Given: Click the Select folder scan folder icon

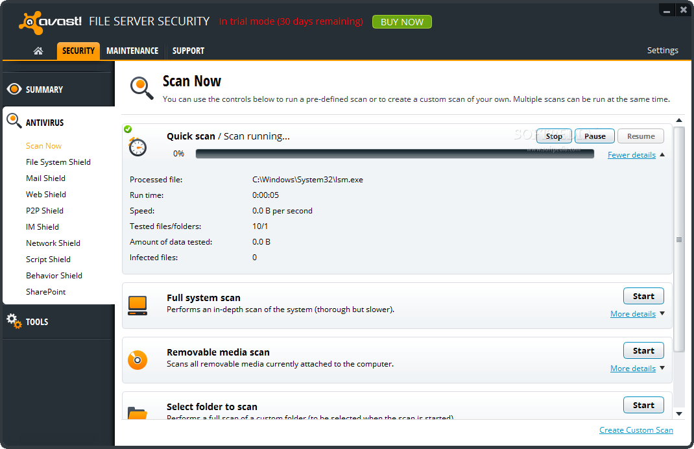Looking at the screenshot, I should (138, 413).
